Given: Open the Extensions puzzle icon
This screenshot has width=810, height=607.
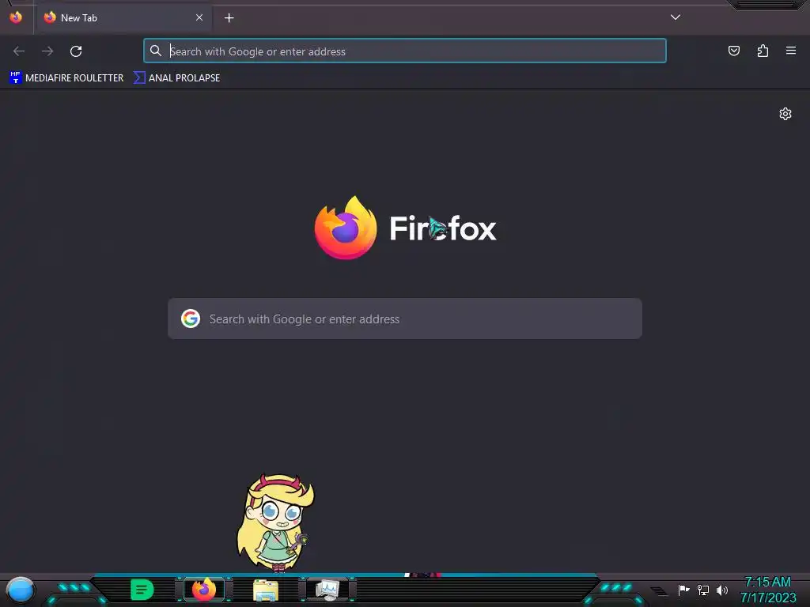Looking at the screenshot, I should tap(763, 51).
